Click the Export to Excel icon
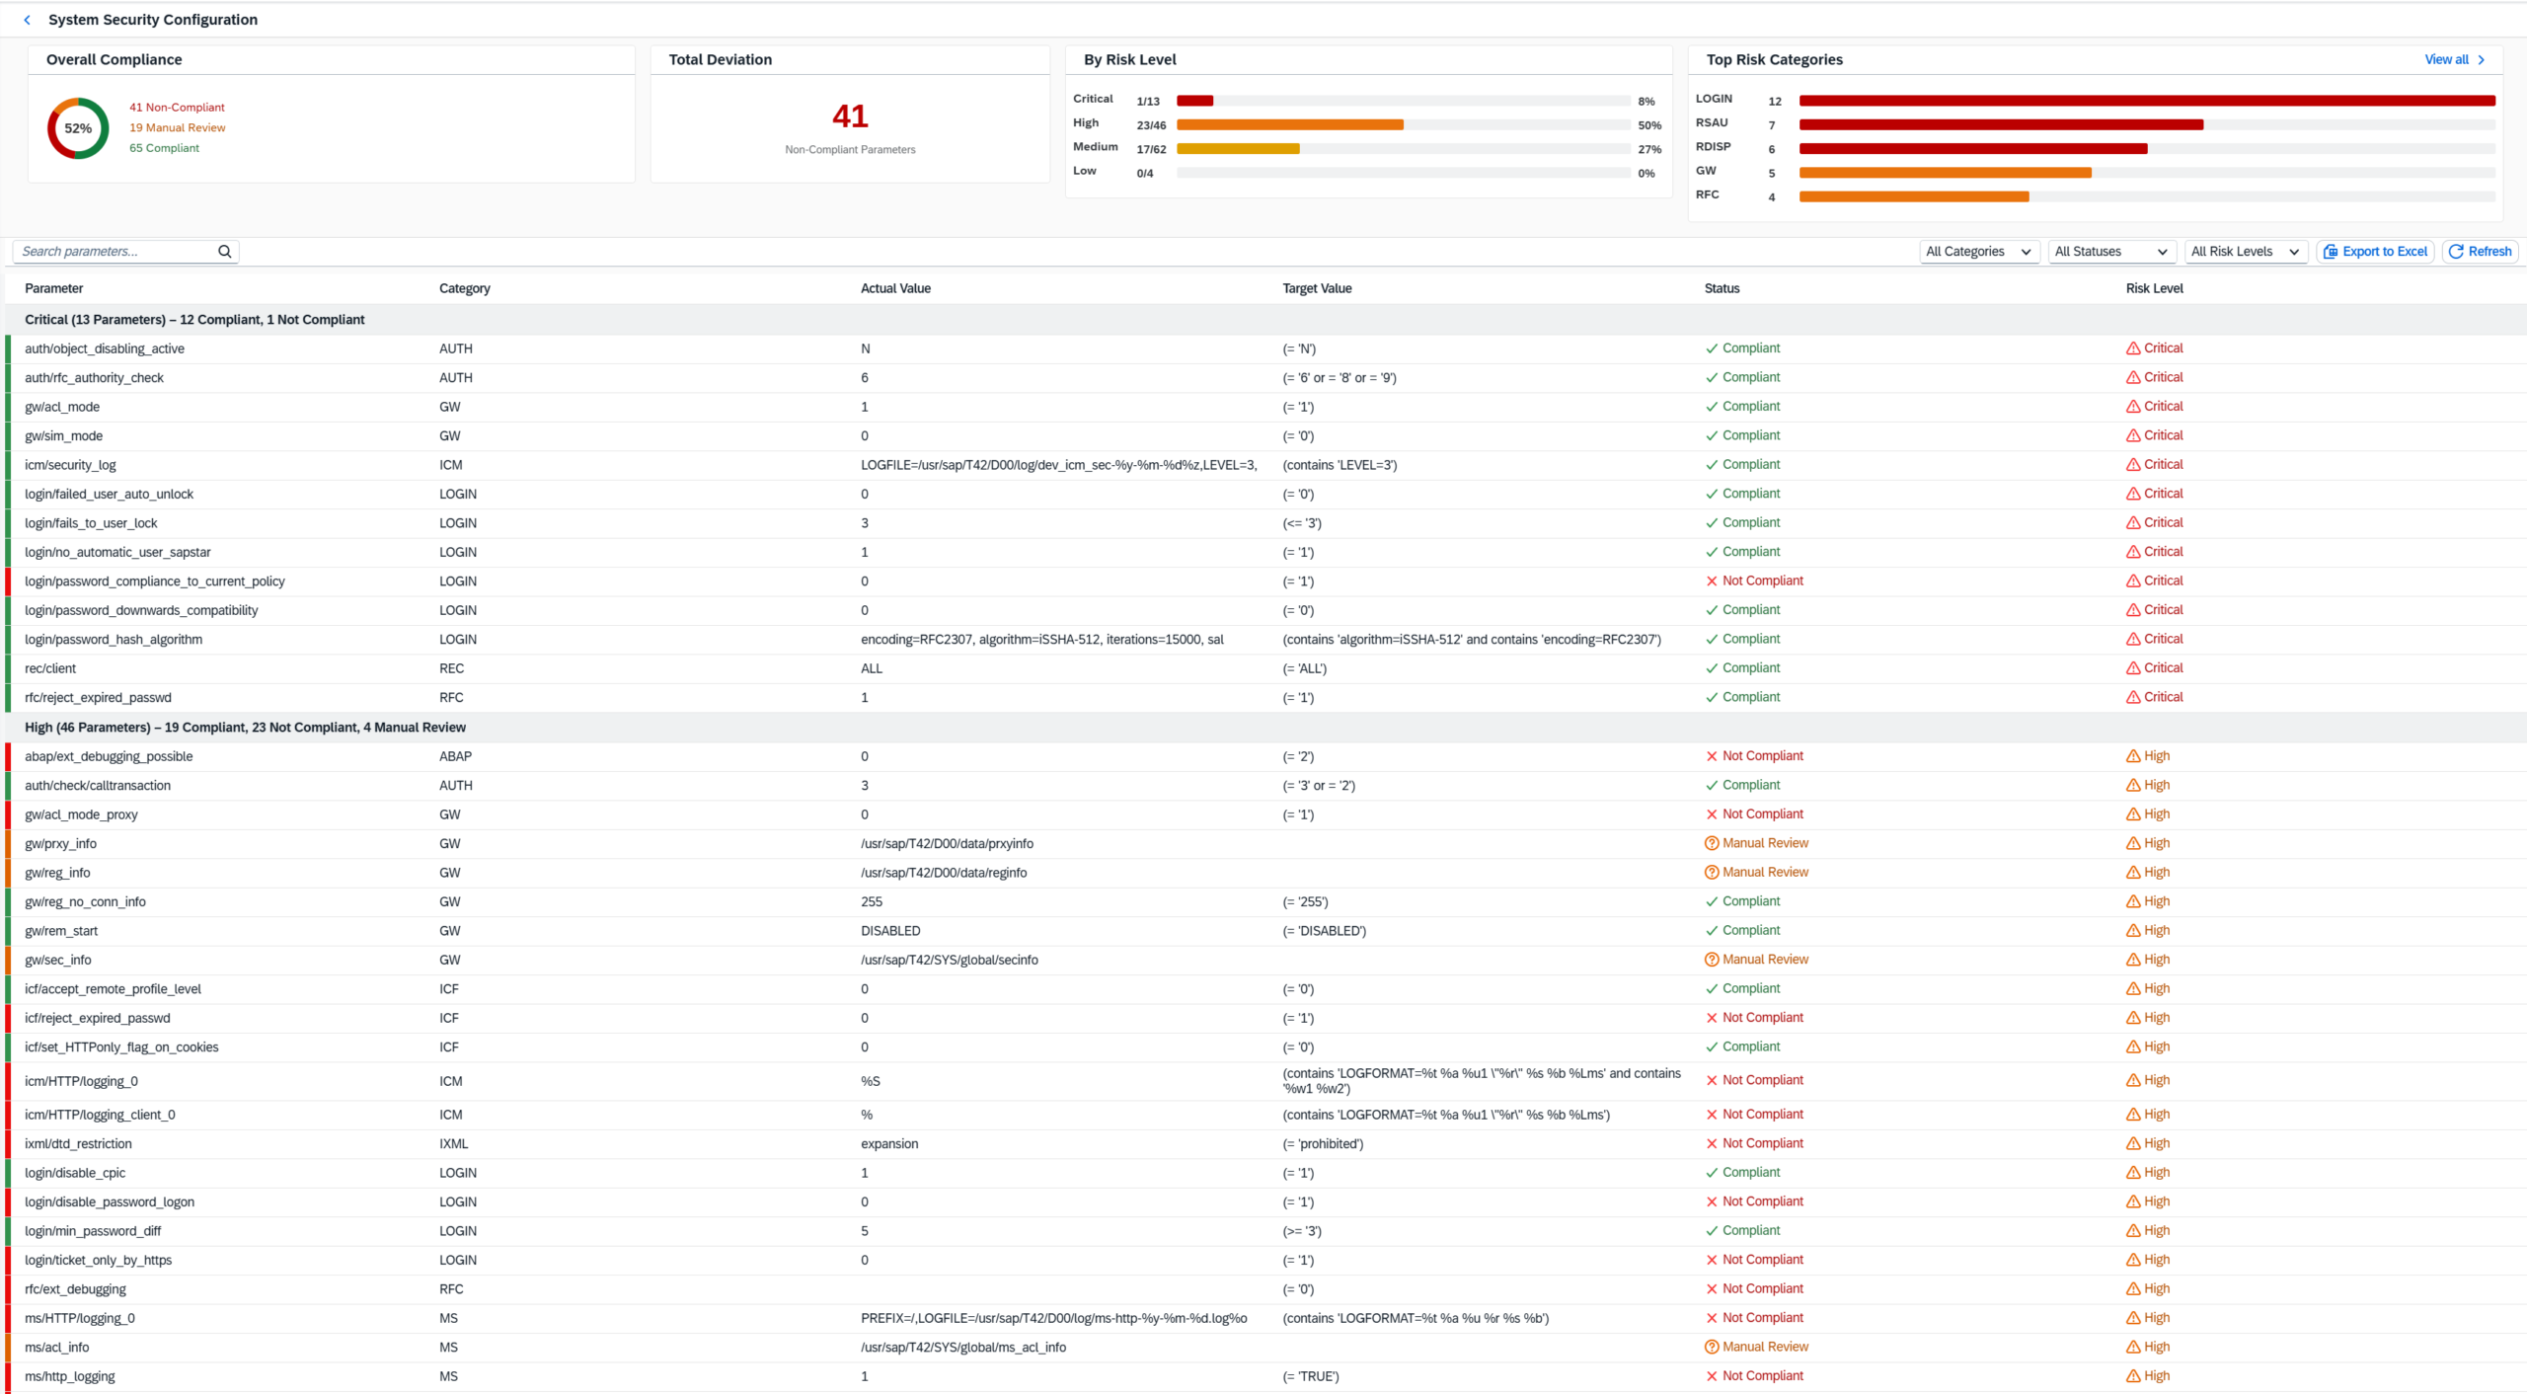 pyautogui.click(x=2331, y=252)
